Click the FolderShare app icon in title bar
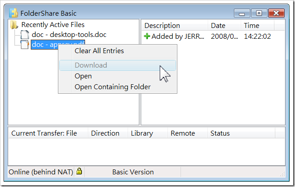The height and width of the screenshot is (187, 295). (x=14, y=13)
